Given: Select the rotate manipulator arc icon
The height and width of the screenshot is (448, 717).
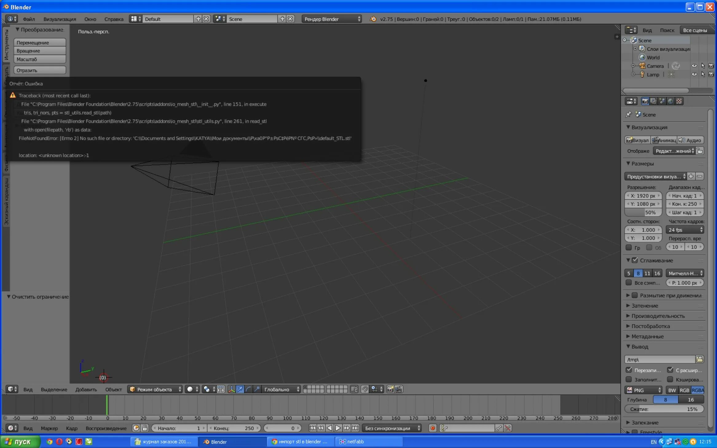Looking at the screenshot, I should click(x=248, y=389).
